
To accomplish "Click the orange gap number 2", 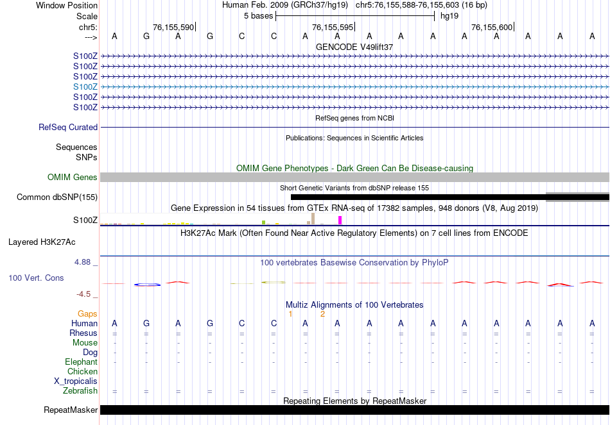I will point(322,314).
